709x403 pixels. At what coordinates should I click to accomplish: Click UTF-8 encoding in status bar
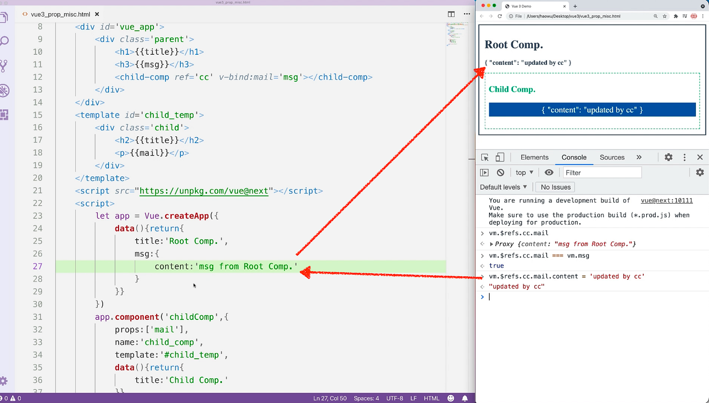pos(396,398)
